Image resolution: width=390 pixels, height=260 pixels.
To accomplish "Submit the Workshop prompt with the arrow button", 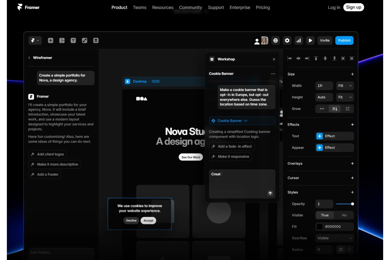I will tap(270, 193).
